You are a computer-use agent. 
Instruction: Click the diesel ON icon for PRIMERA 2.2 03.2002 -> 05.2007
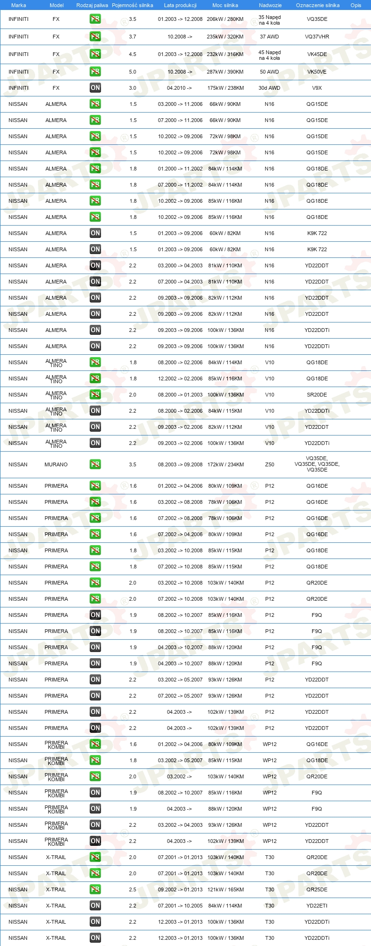tap(95, 680)
